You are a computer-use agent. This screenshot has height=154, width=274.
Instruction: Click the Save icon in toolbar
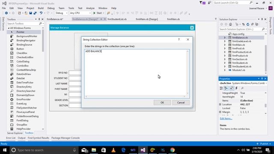tap(30, 13)
